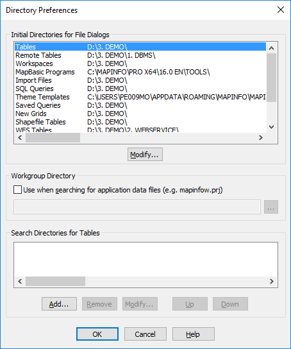The image size is (291, 349).
Task: Select the Tables directory row
Action: tap(140, 47)
